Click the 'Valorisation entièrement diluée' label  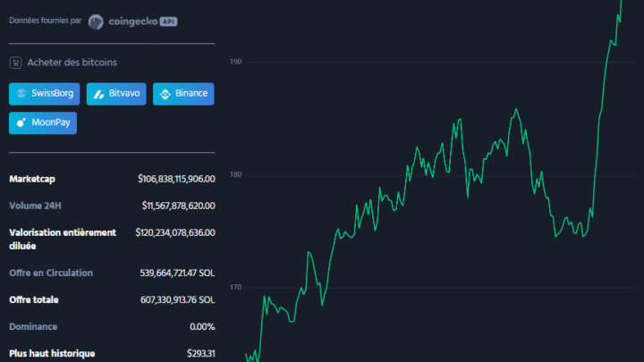coord(63,240)
